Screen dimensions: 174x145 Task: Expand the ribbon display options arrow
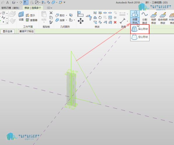52,8
